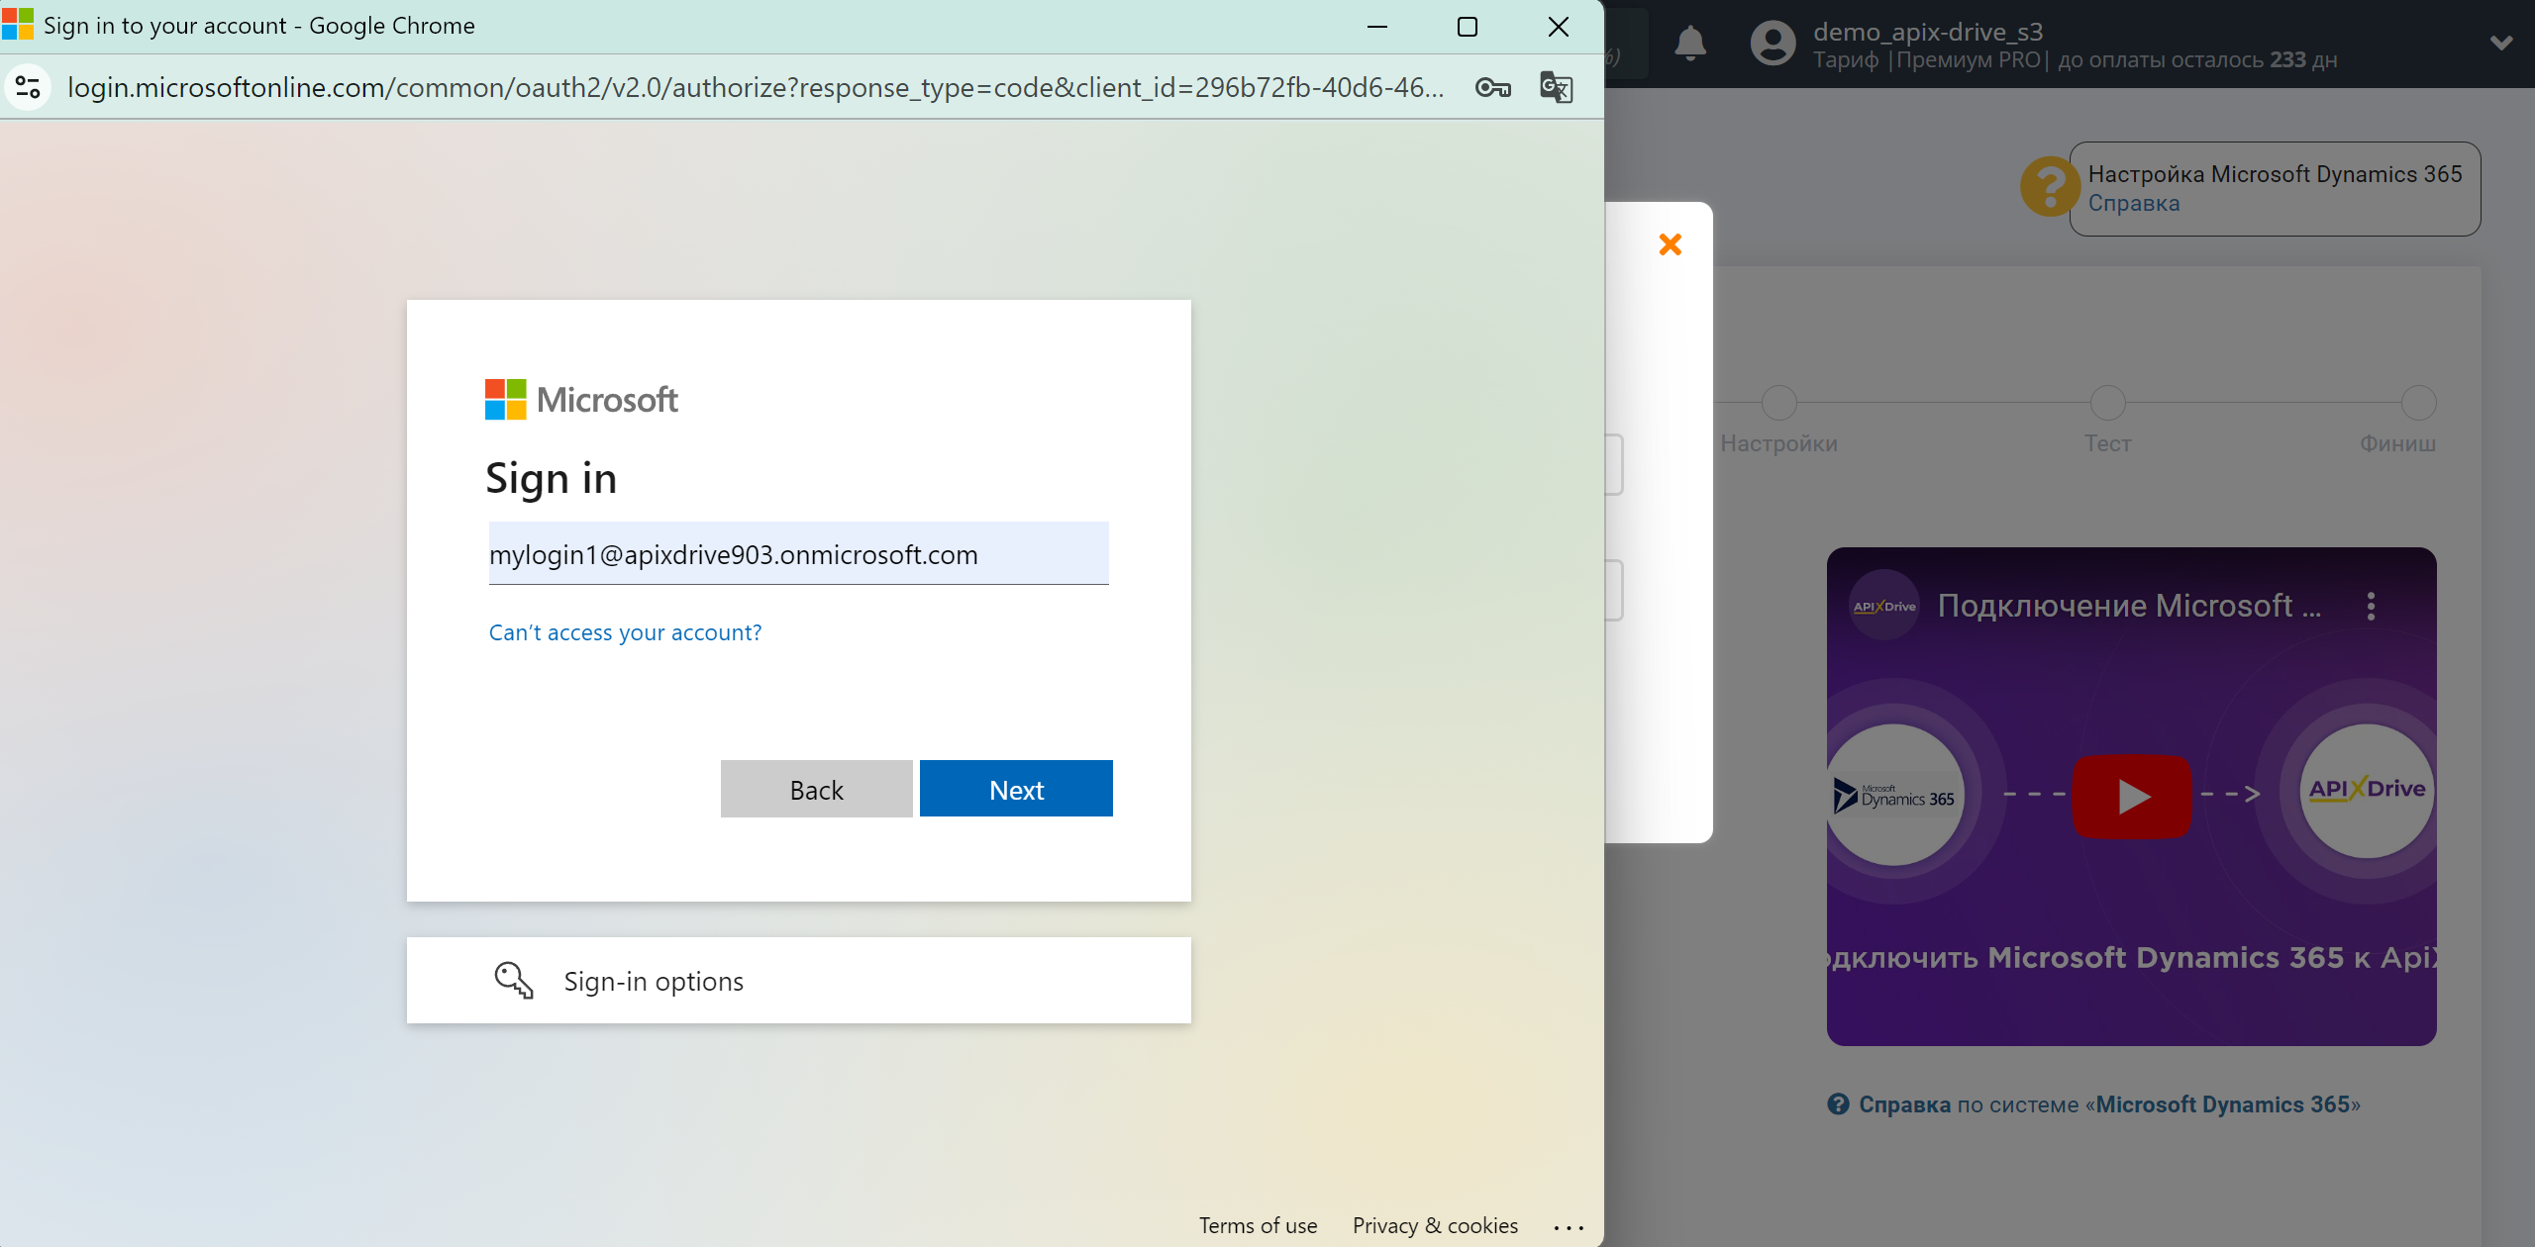Click the blue question icon beside Справка по системе

tap(1838, 1103)
